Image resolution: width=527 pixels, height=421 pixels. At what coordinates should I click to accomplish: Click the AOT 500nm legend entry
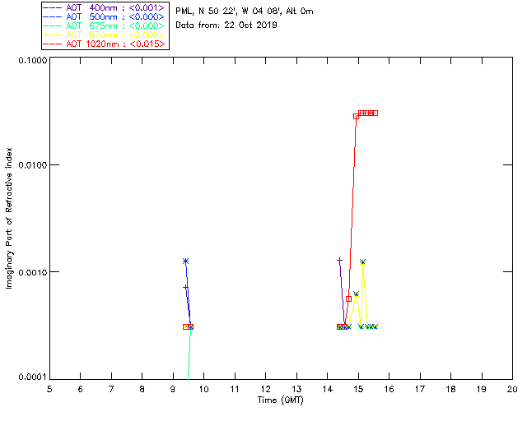click(x=104, y=16)
